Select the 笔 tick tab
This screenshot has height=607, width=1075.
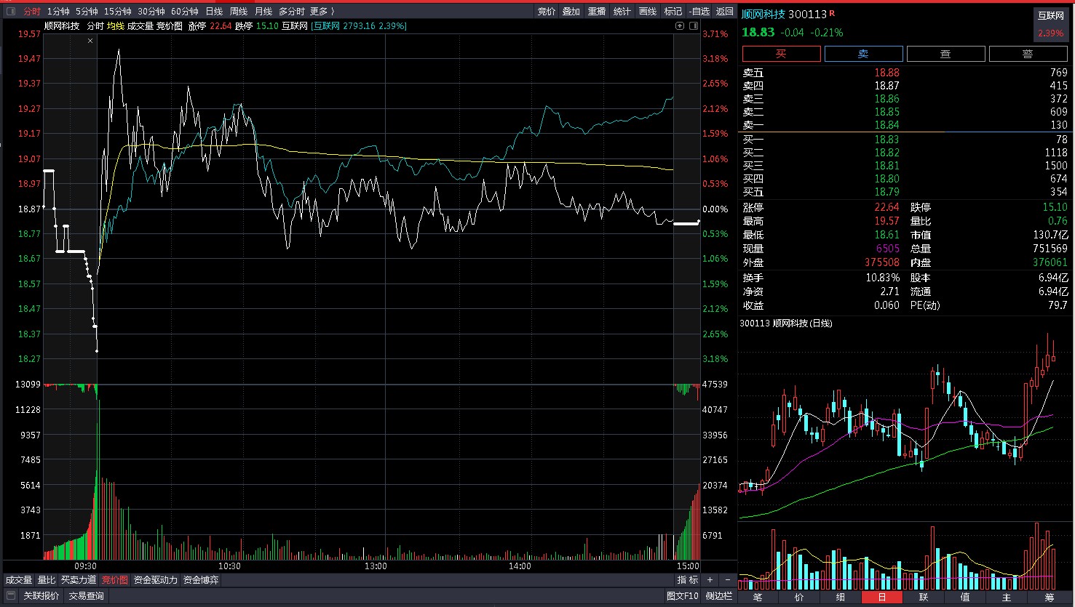tap(758, 598)
